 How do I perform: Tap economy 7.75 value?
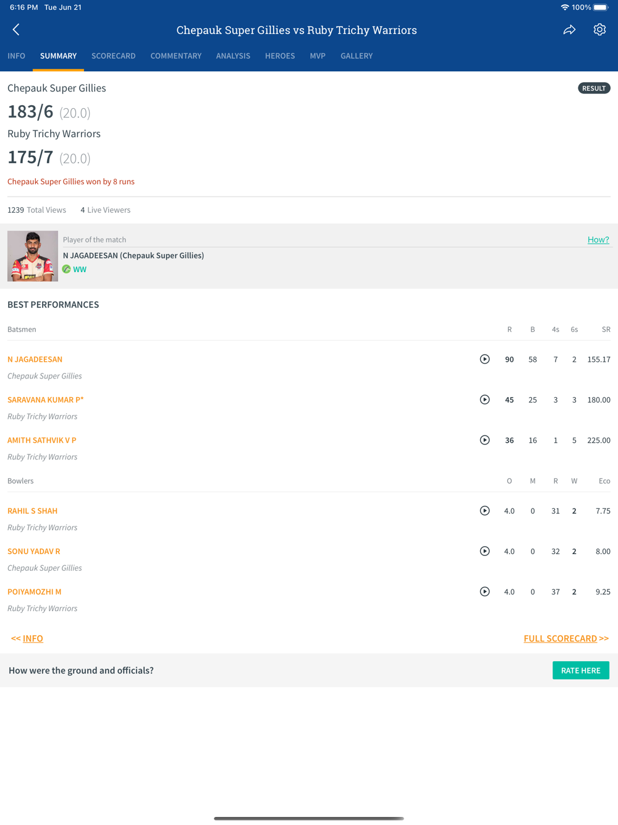pos(603,511)
